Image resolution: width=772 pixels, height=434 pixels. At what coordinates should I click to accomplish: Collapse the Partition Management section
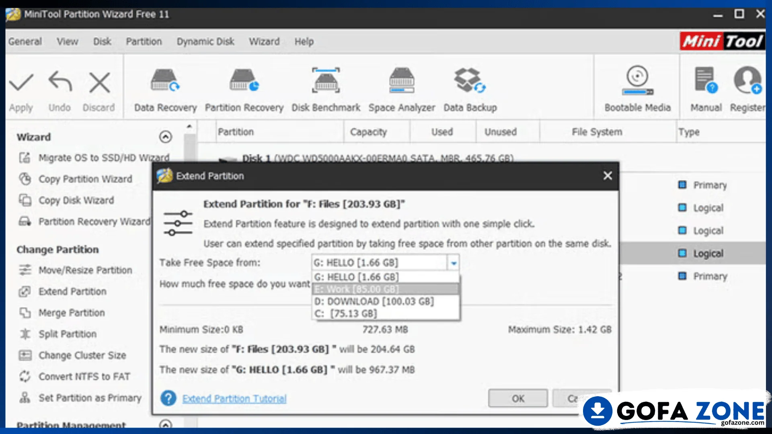coord(165,424)
